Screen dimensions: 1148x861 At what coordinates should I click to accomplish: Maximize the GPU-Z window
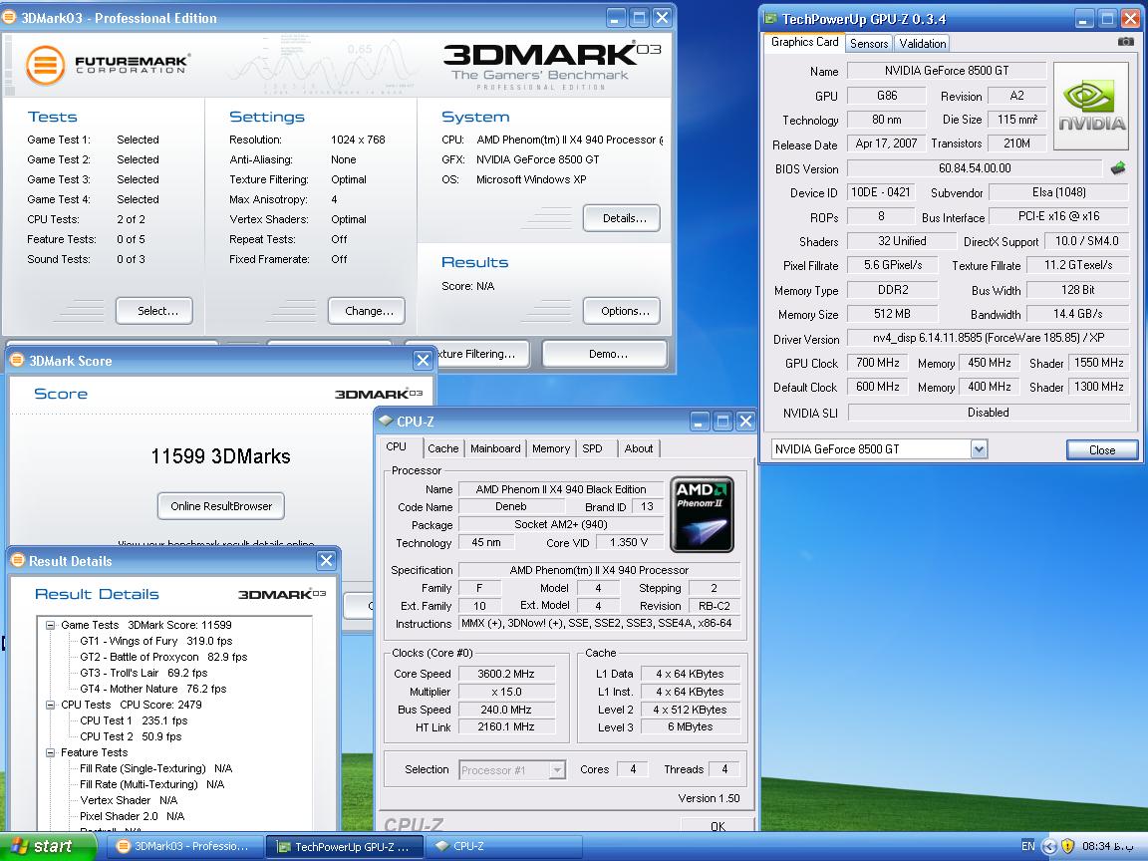point(1107,19)
